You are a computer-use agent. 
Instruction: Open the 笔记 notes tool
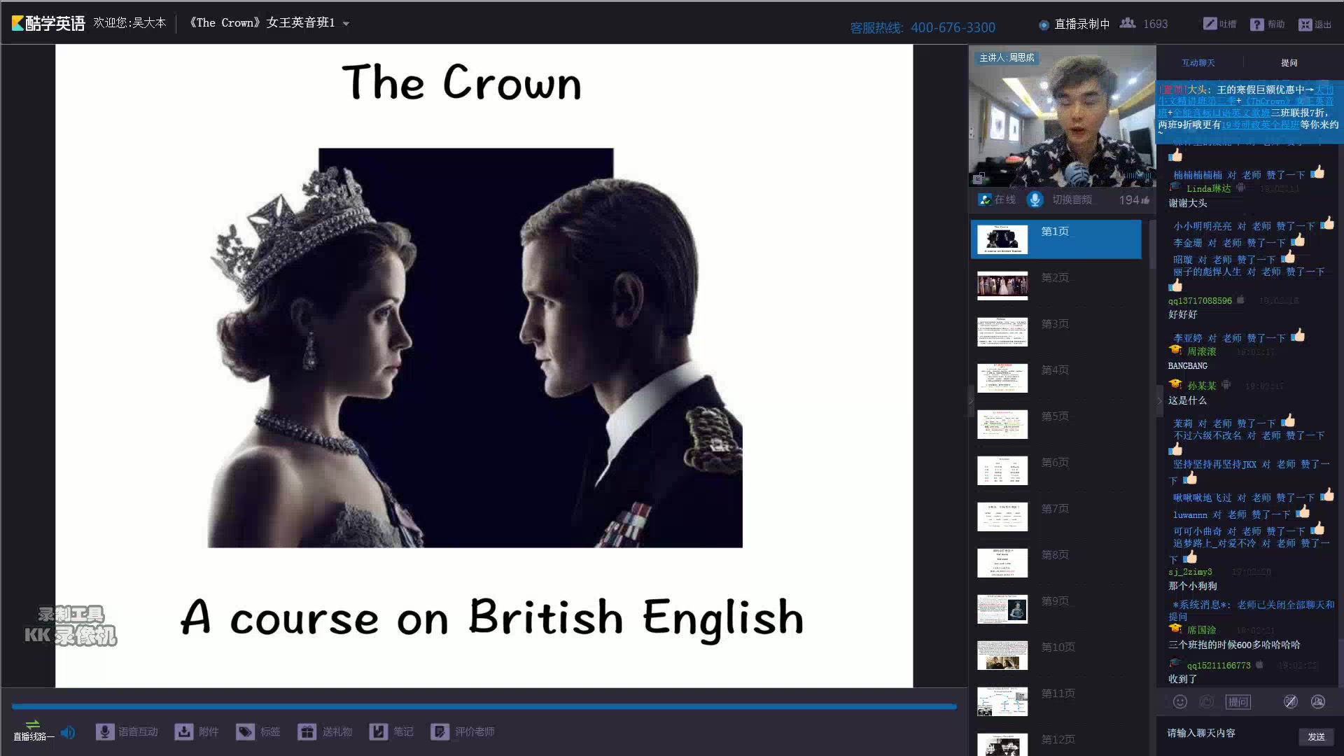[x=391, y=731]
